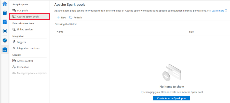Image resolution: width=230 pixels, height=103 pixels.
Task: Click the Refresh circular arrow icon
Action: 71,17
